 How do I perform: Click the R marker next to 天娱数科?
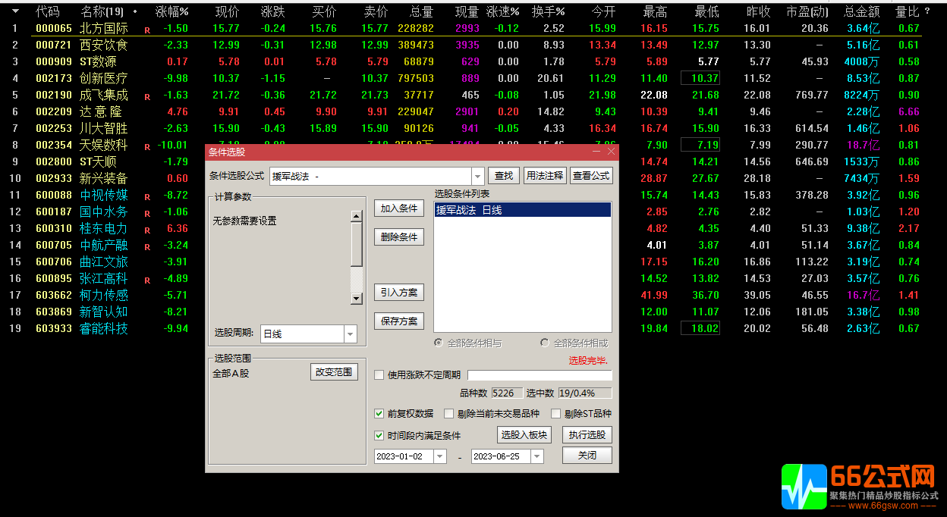pos(147,147)
